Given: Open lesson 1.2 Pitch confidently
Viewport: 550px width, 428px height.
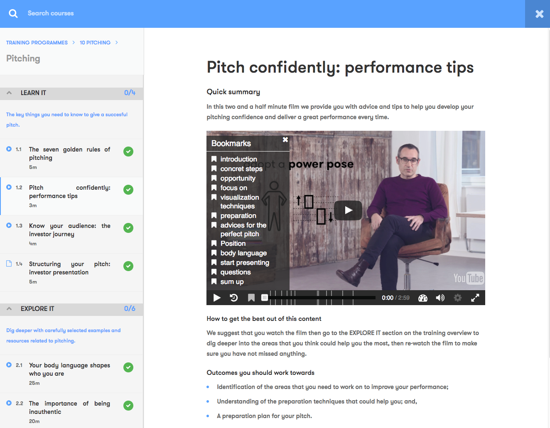Looking at the screenshot, I should tap(72, 196).
